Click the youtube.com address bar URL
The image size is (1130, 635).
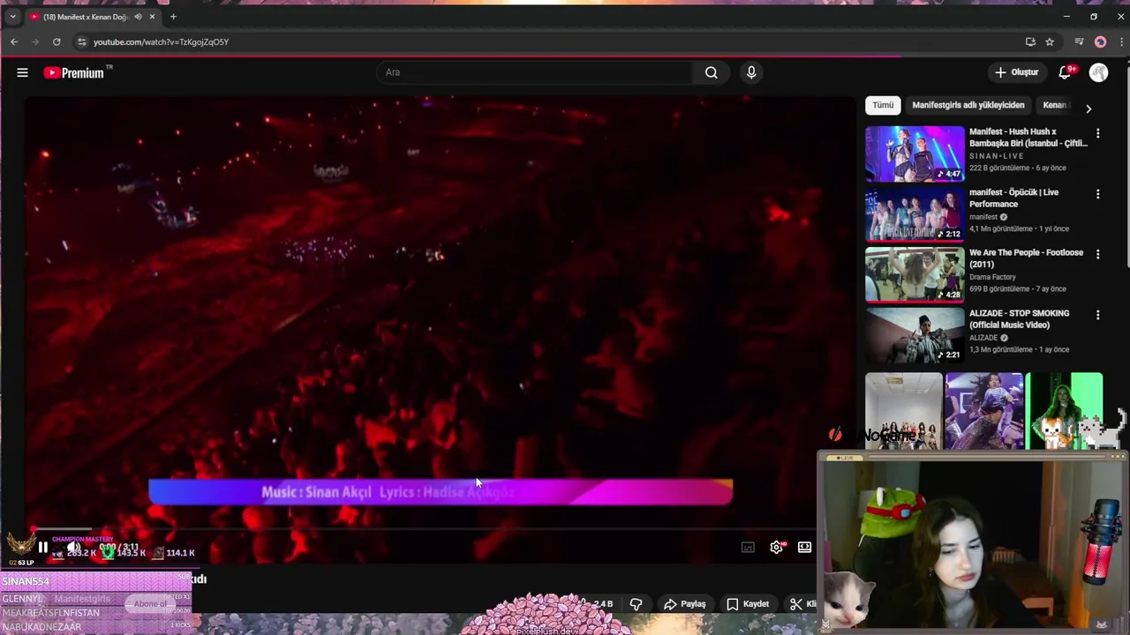(161, 41)
